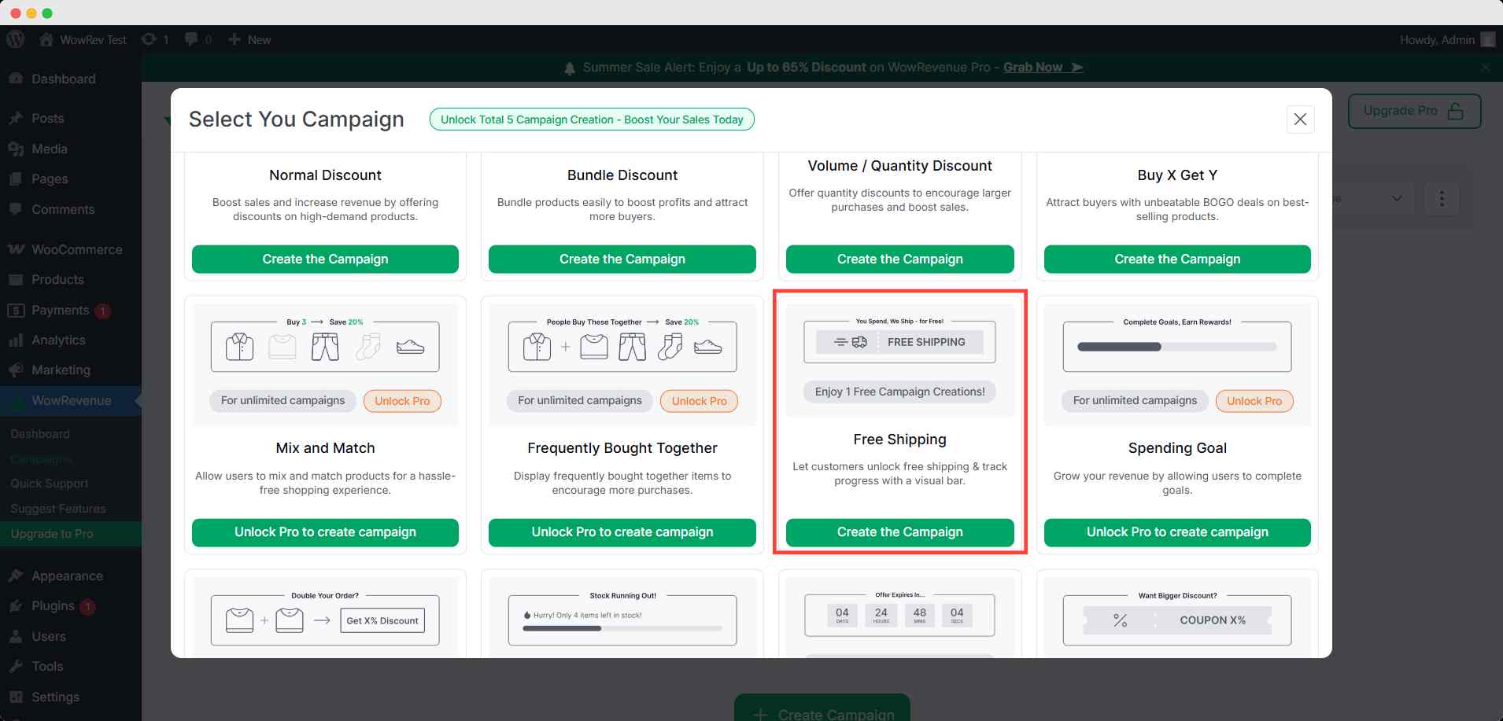Click Unlock Pro badge on Frequently Bought Together

[x=699, y=401]
